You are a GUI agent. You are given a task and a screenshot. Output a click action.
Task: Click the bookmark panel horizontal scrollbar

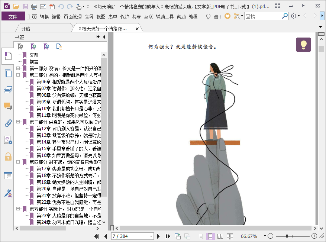point(43,228)
